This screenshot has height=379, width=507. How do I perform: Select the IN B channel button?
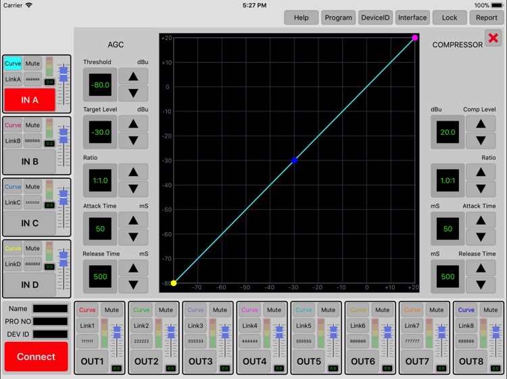[x=30, y=162]
